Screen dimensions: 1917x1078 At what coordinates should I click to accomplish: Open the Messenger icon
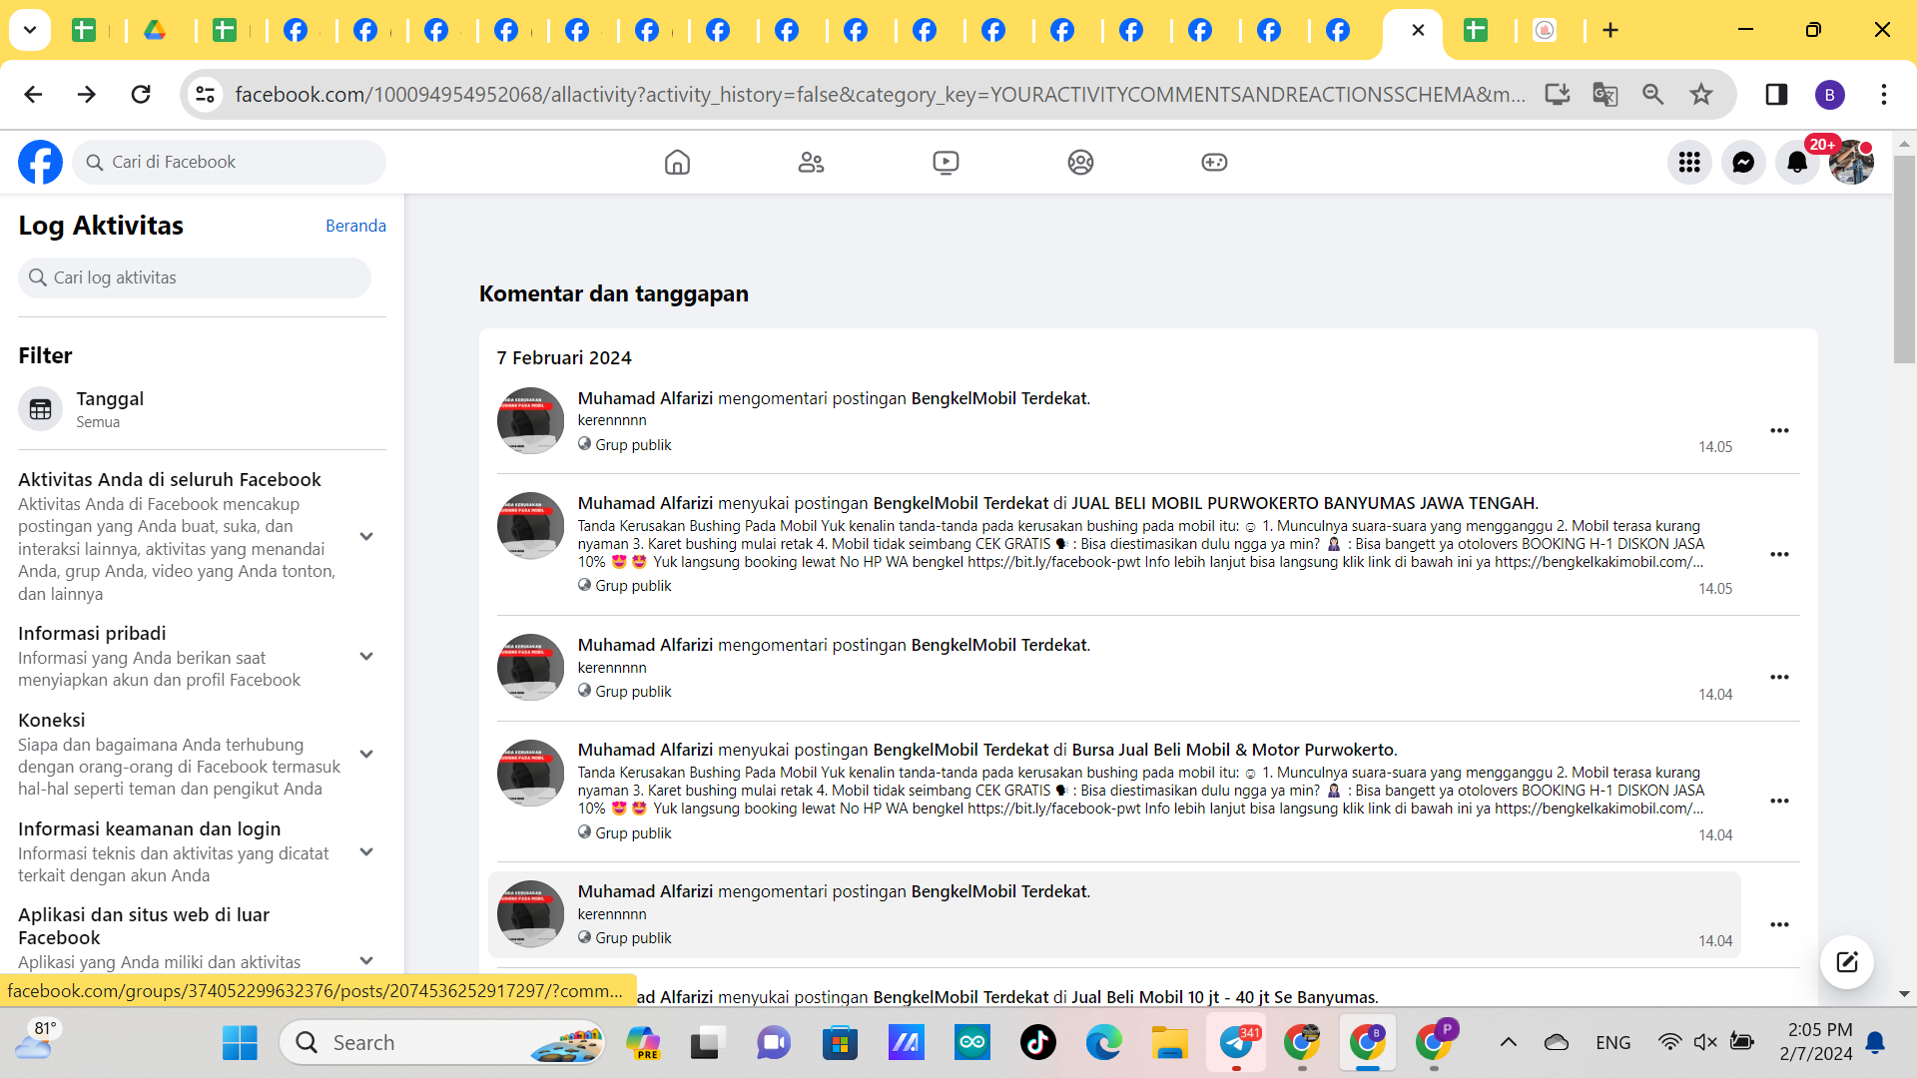[x=1743, y=162]
